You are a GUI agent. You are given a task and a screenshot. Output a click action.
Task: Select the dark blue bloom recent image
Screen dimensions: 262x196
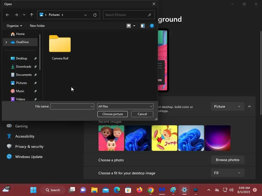tap(138, 138)
